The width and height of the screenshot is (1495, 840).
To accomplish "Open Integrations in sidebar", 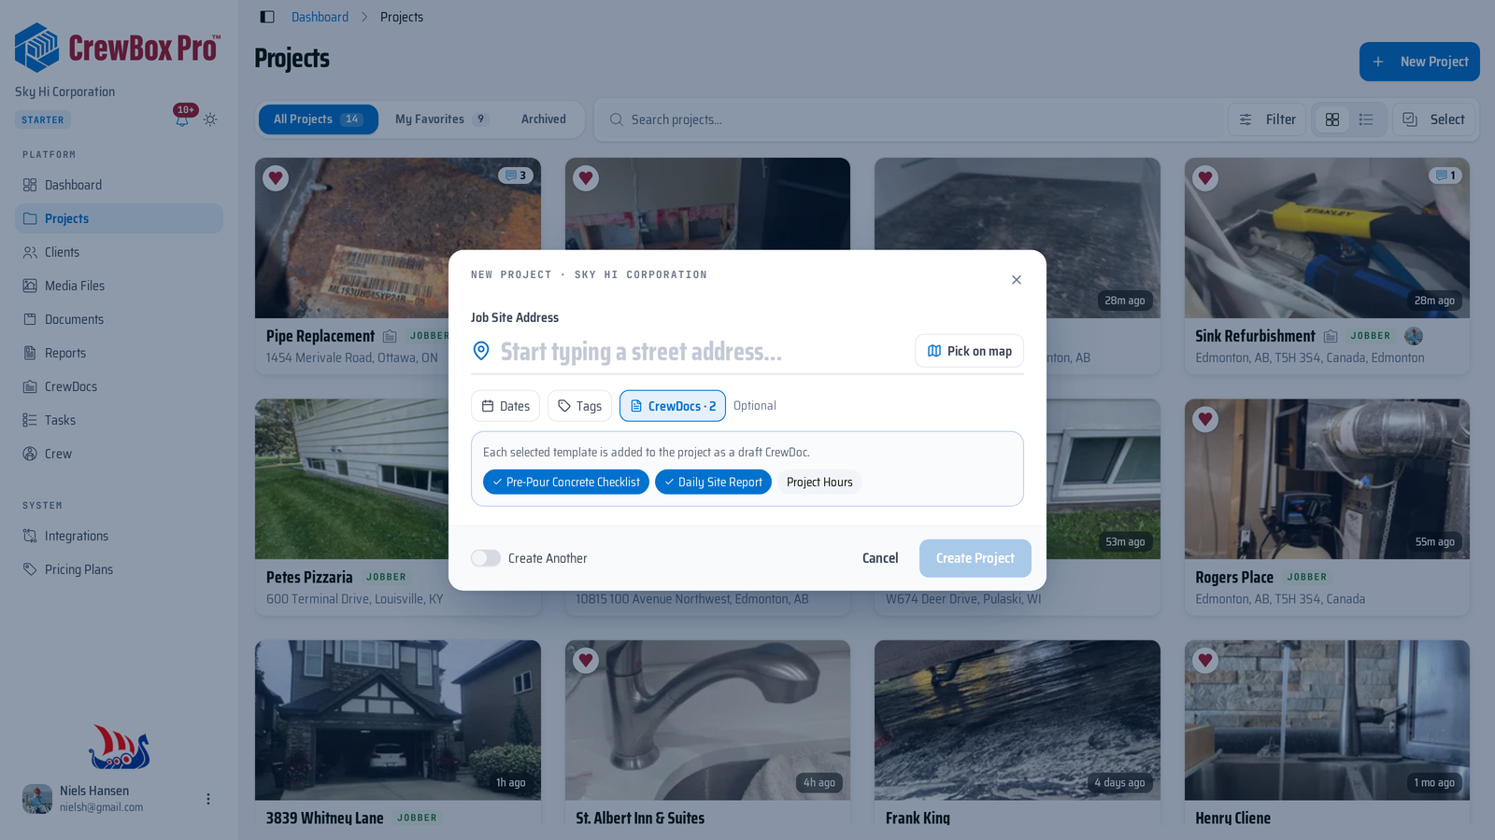I will (119, 536).
